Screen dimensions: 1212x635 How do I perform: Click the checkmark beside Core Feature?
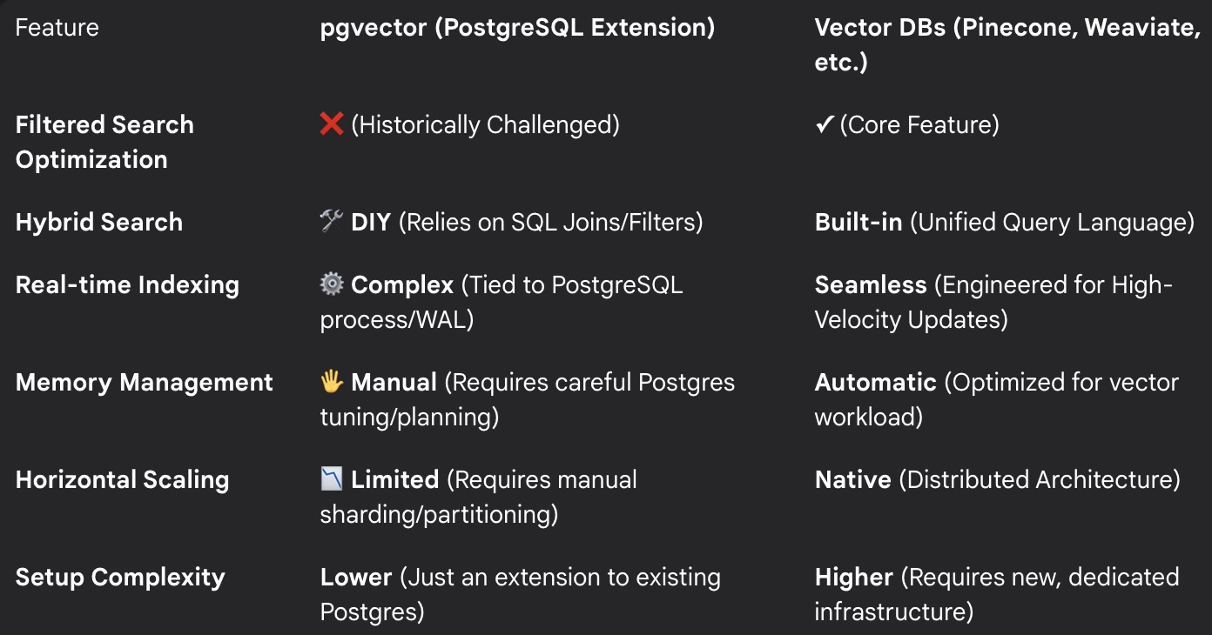[x=824, y=125]
